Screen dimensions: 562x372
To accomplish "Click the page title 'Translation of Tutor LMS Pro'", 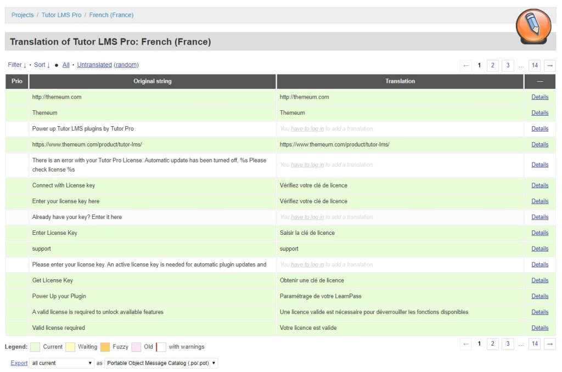I will (110, 42).
